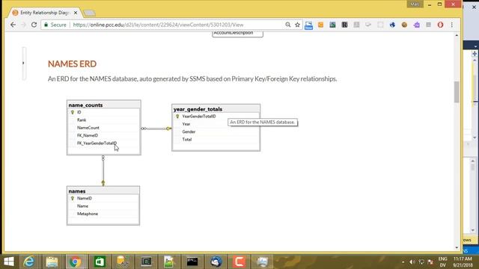Click the orange extension icon
The height and width of the screenshot is (269, 479).
(x=320, y=25)
